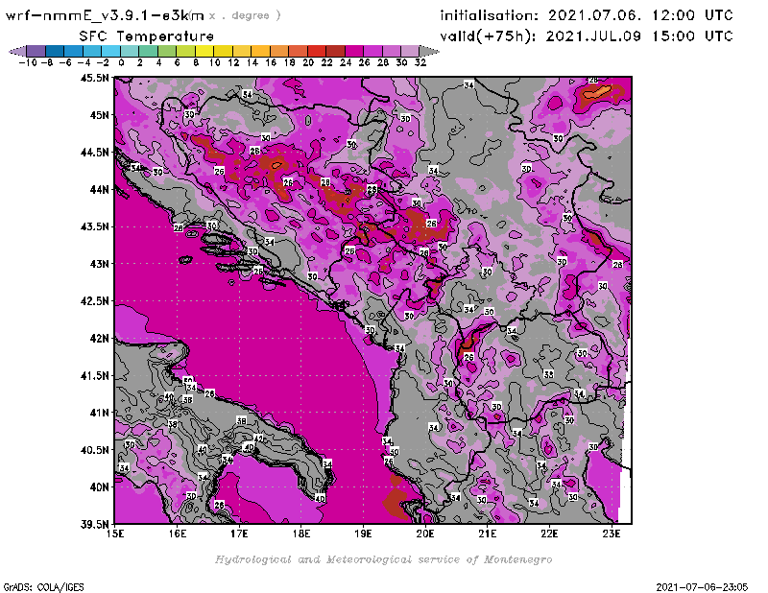Click the '42N' latitude label

coord(100,338)
